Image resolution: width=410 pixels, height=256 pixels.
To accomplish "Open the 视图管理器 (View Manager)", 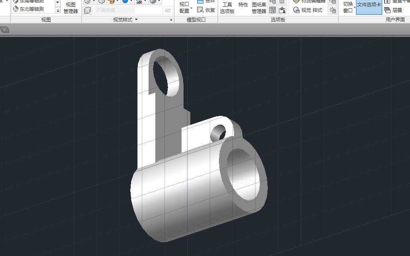I will (70, 7).
